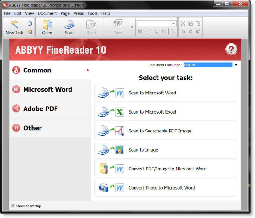
Task: Open the Tools menu
Action: click(92, 13)
